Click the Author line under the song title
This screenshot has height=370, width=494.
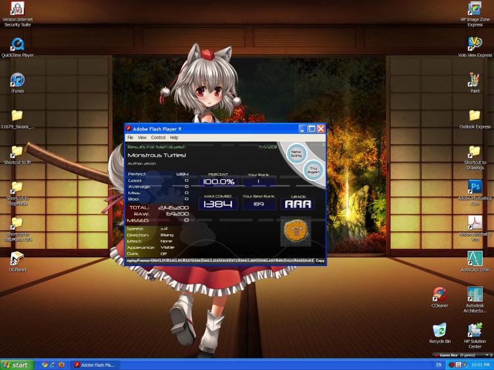(142, 163)
